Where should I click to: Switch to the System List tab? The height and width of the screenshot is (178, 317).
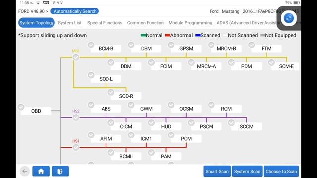[x=70, y=23]
